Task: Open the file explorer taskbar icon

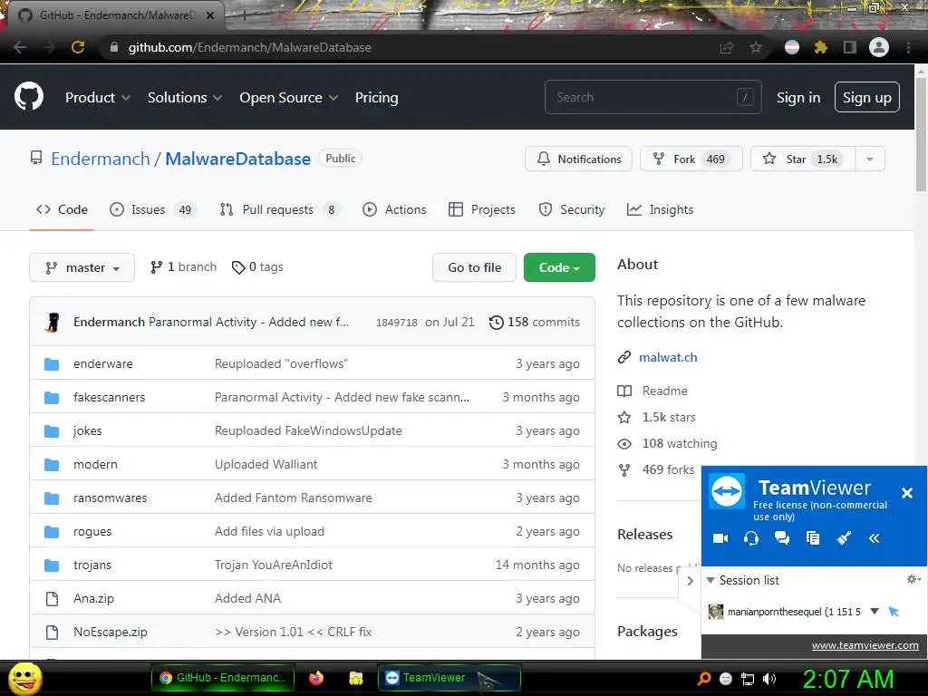Action: pos(355,678)
